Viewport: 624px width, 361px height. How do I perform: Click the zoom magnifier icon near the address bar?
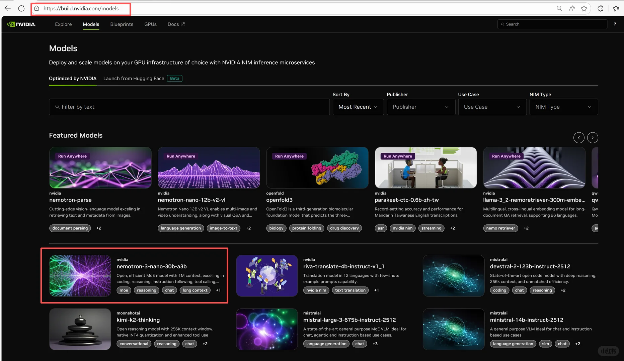[559, 8]
